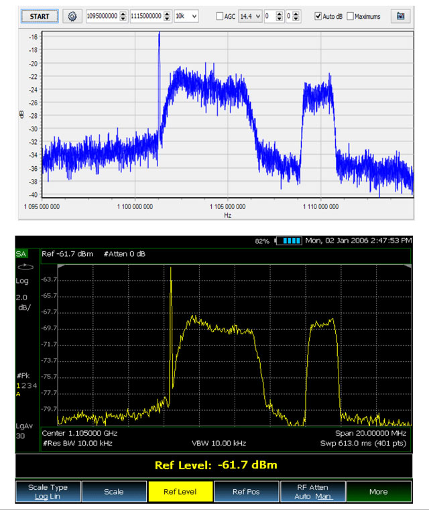
Task: Click the stepper arrows of stop frequency
Action: pos(168,15)
